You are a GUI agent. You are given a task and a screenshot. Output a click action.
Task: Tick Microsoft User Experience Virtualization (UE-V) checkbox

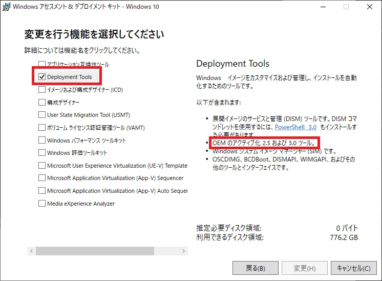click(x=42, y=166)
